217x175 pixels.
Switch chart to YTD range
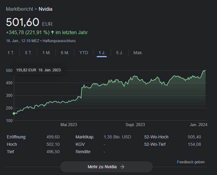[84, 53]
